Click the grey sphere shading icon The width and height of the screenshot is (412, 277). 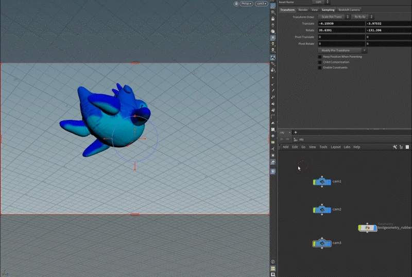pyautogui.click(x=273, y=31)
